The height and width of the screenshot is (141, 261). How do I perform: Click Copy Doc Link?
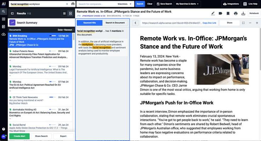click(209, 23)
